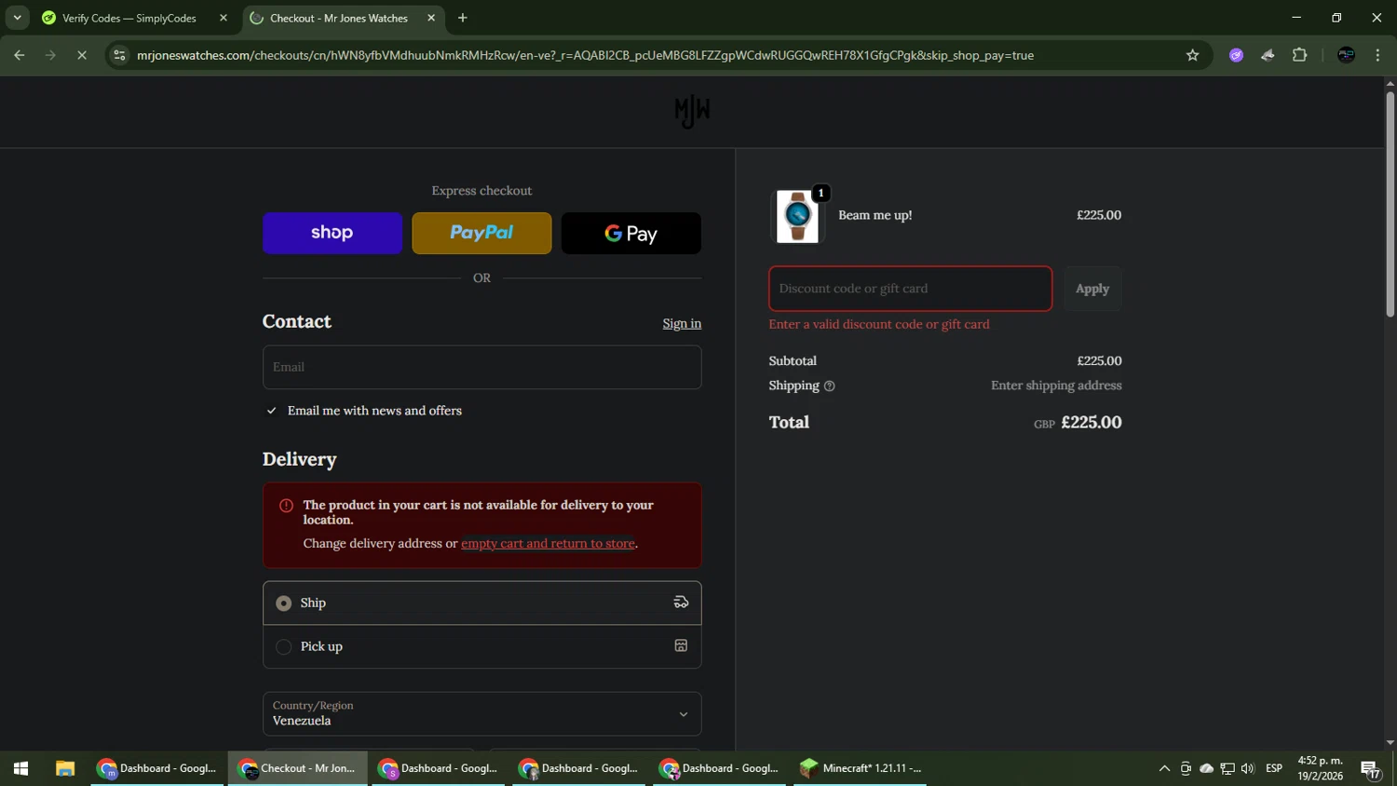Pay with PayPal button

481,233
